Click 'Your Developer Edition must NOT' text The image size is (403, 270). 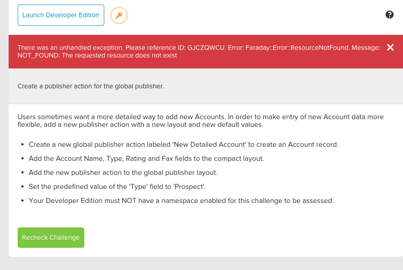(x=82, y=201)
